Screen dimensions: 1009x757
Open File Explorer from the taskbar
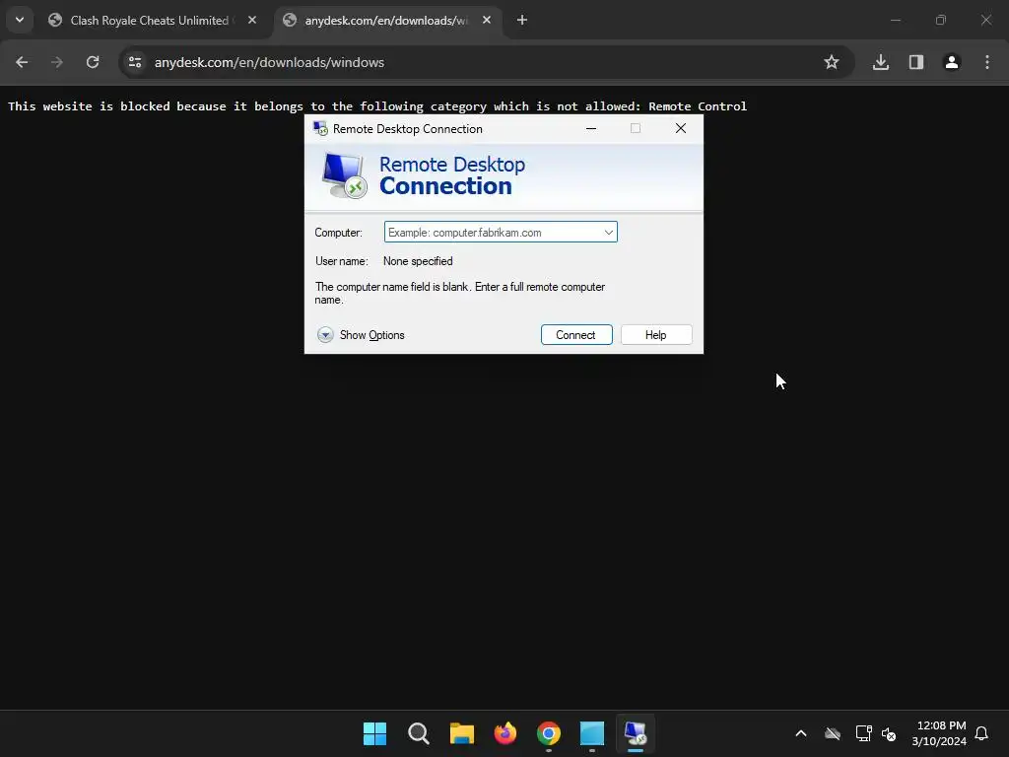pos(461,733)
